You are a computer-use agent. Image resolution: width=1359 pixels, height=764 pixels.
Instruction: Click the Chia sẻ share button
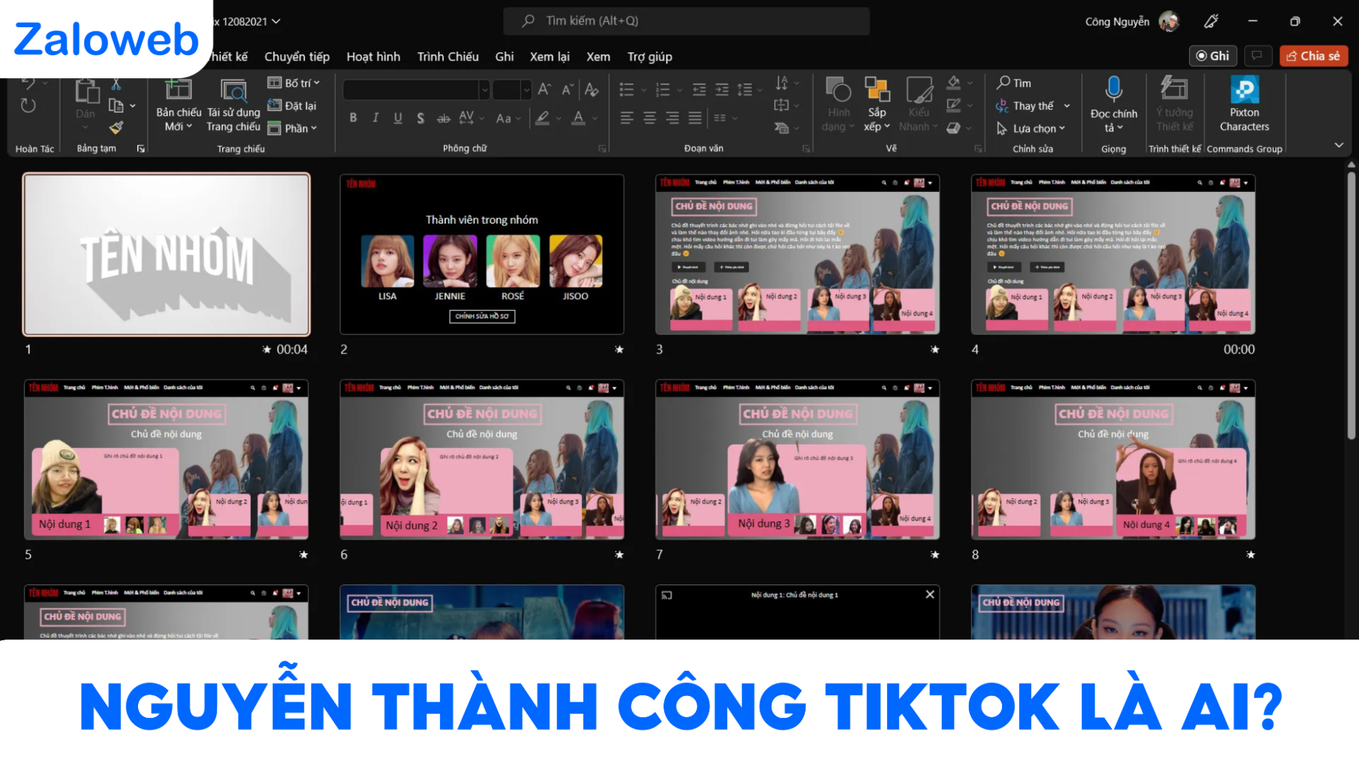[1313, 56]
